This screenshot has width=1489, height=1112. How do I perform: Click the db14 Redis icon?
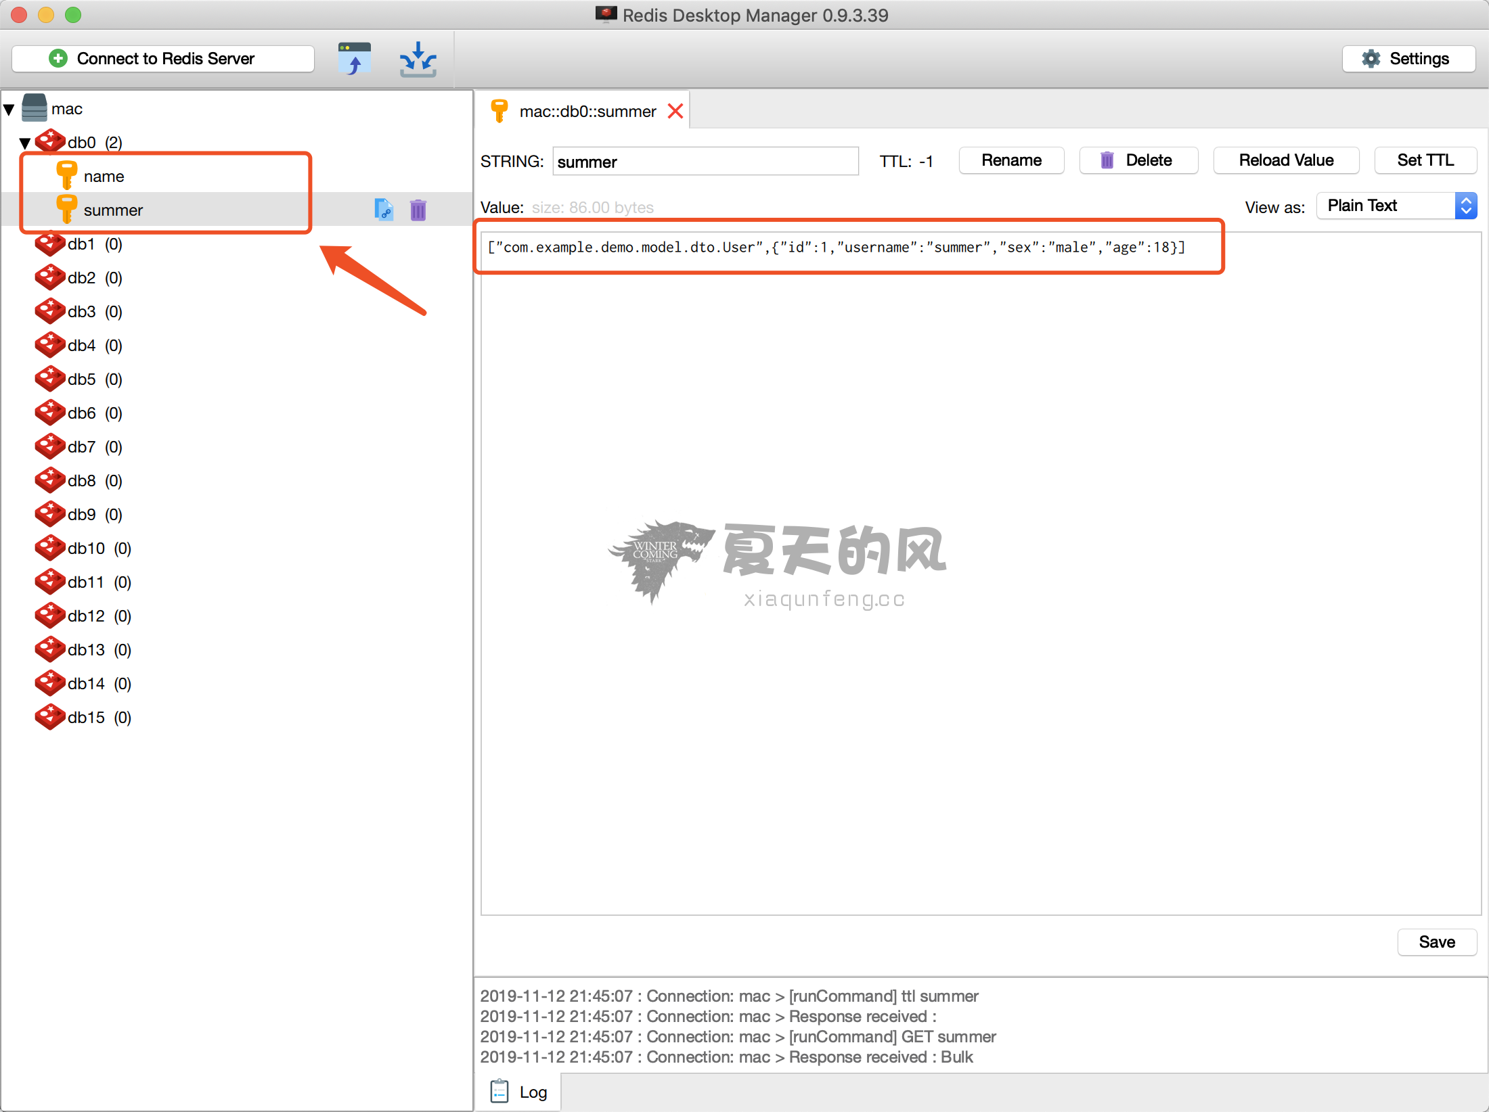50,683
